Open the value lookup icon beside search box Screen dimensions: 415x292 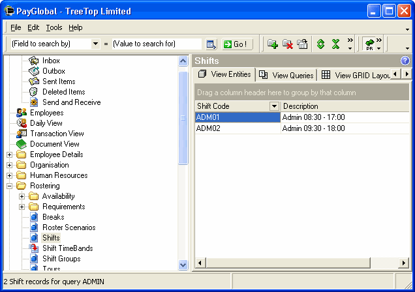tap(211, 44)
